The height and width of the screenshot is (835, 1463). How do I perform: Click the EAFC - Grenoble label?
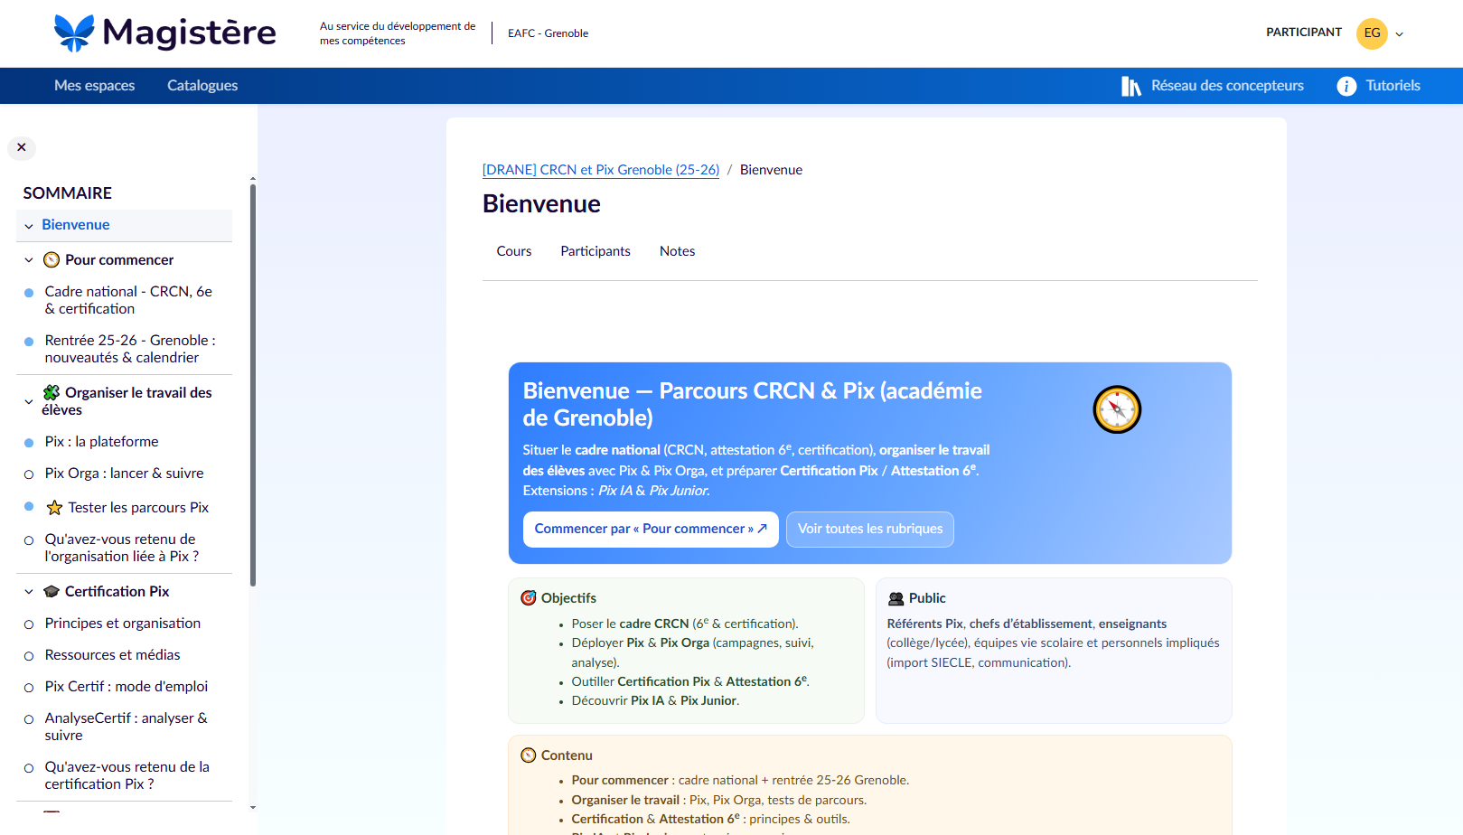coord(548,33)
